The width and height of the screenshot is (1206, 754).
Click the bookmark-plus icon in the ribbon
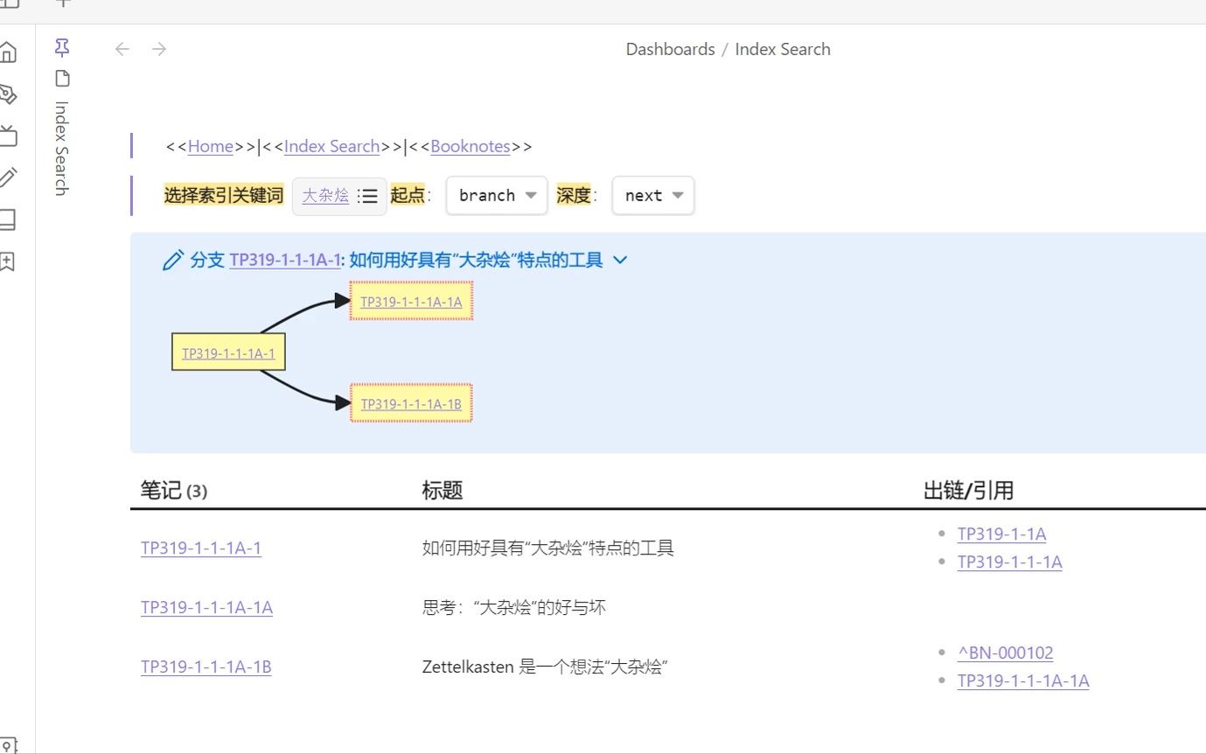[7, 262]
